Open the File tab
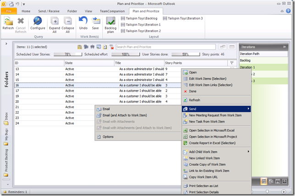 pyautogui.click(x=9, y=11)
